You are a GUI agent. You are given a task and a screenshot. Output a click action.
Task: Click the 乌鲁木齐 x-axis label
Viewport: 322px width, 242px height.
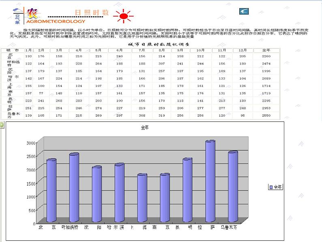(229, 228)
